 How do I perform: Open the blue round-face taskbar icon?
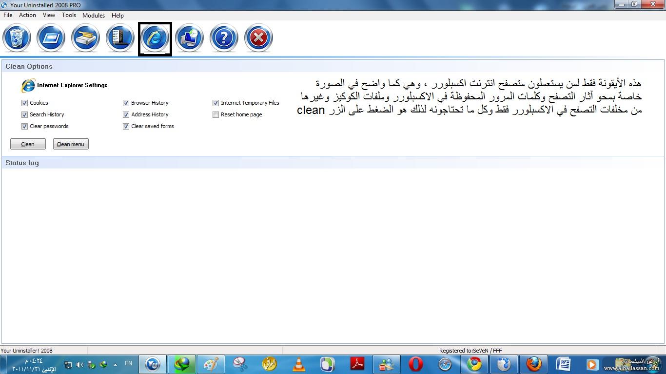[504, 364]
